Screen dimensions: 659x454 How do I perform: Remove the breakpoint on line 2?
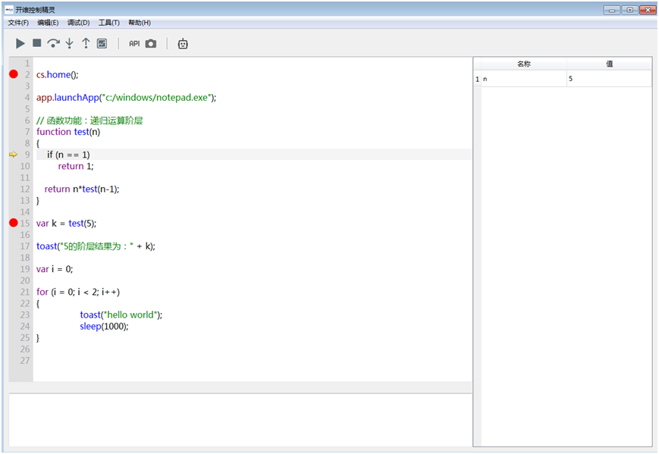[x=14, y=74]
